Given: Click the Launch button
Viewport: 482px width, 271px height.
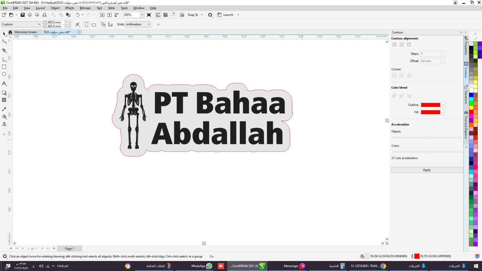Looking at the screenshot, I should [228, 15].
